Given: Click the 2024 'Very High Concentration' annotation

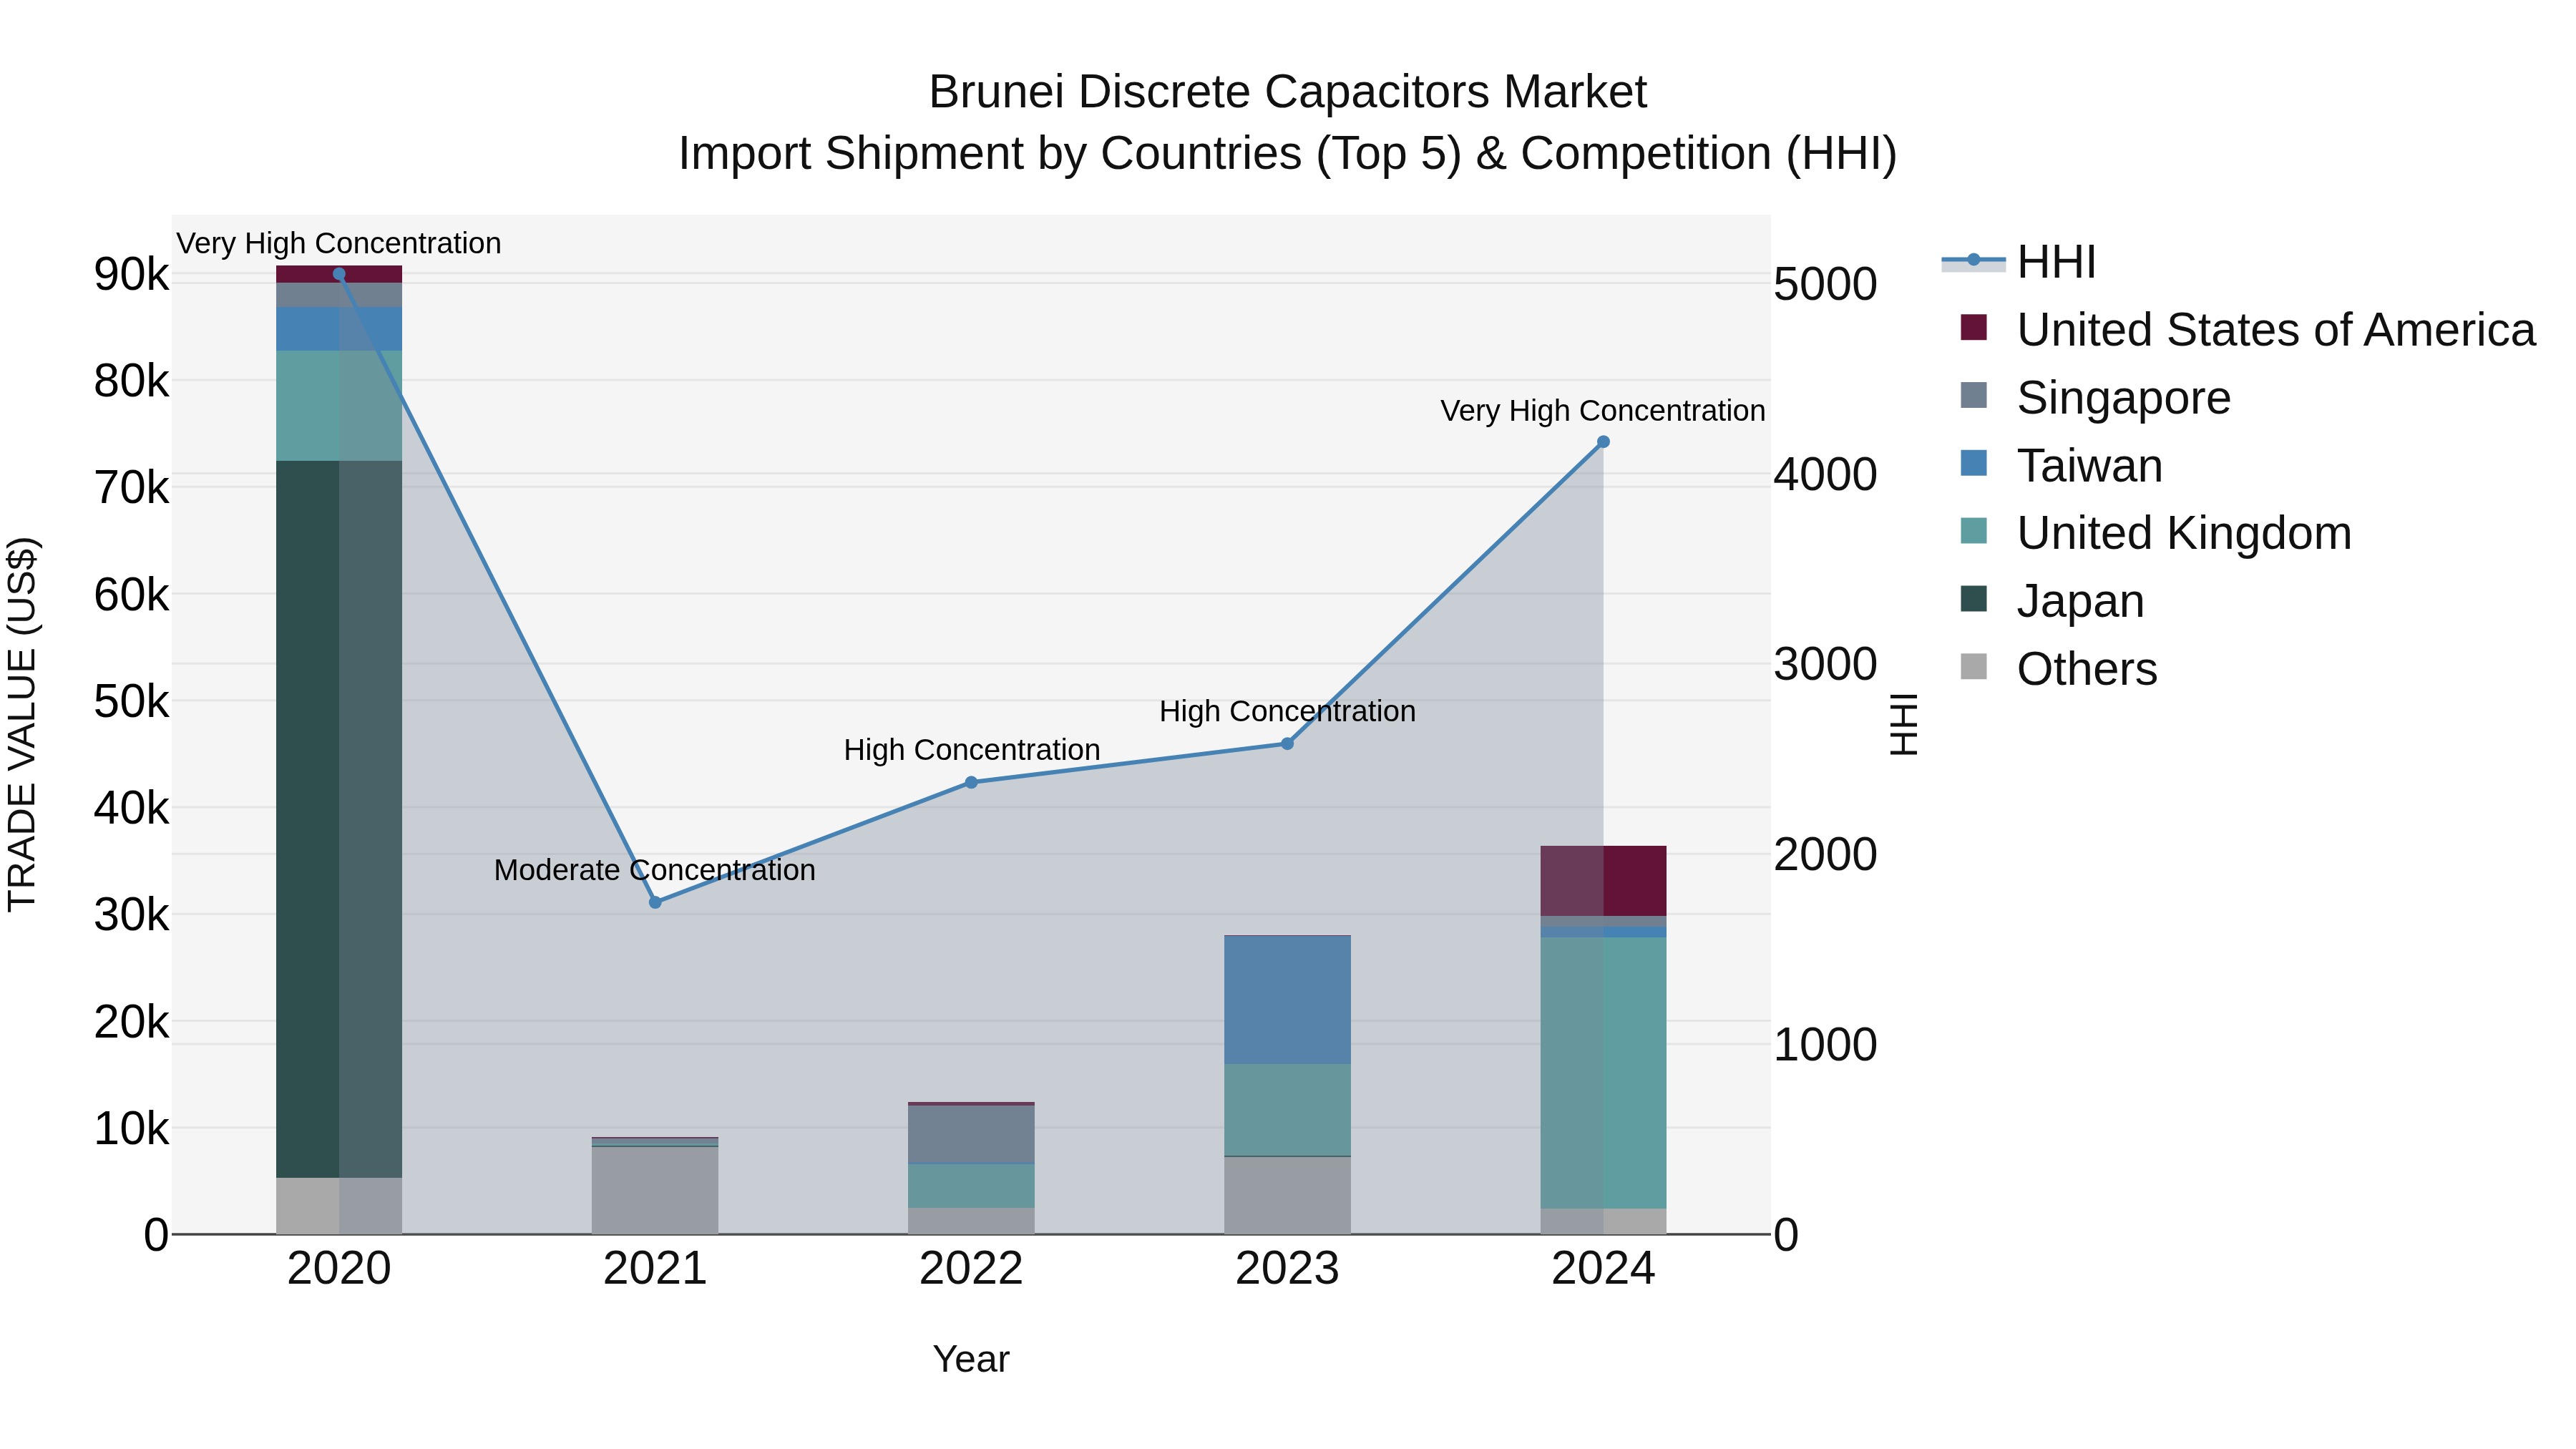Looking at the screenshot, I should pyautogui.click(x=1603, y=410).
